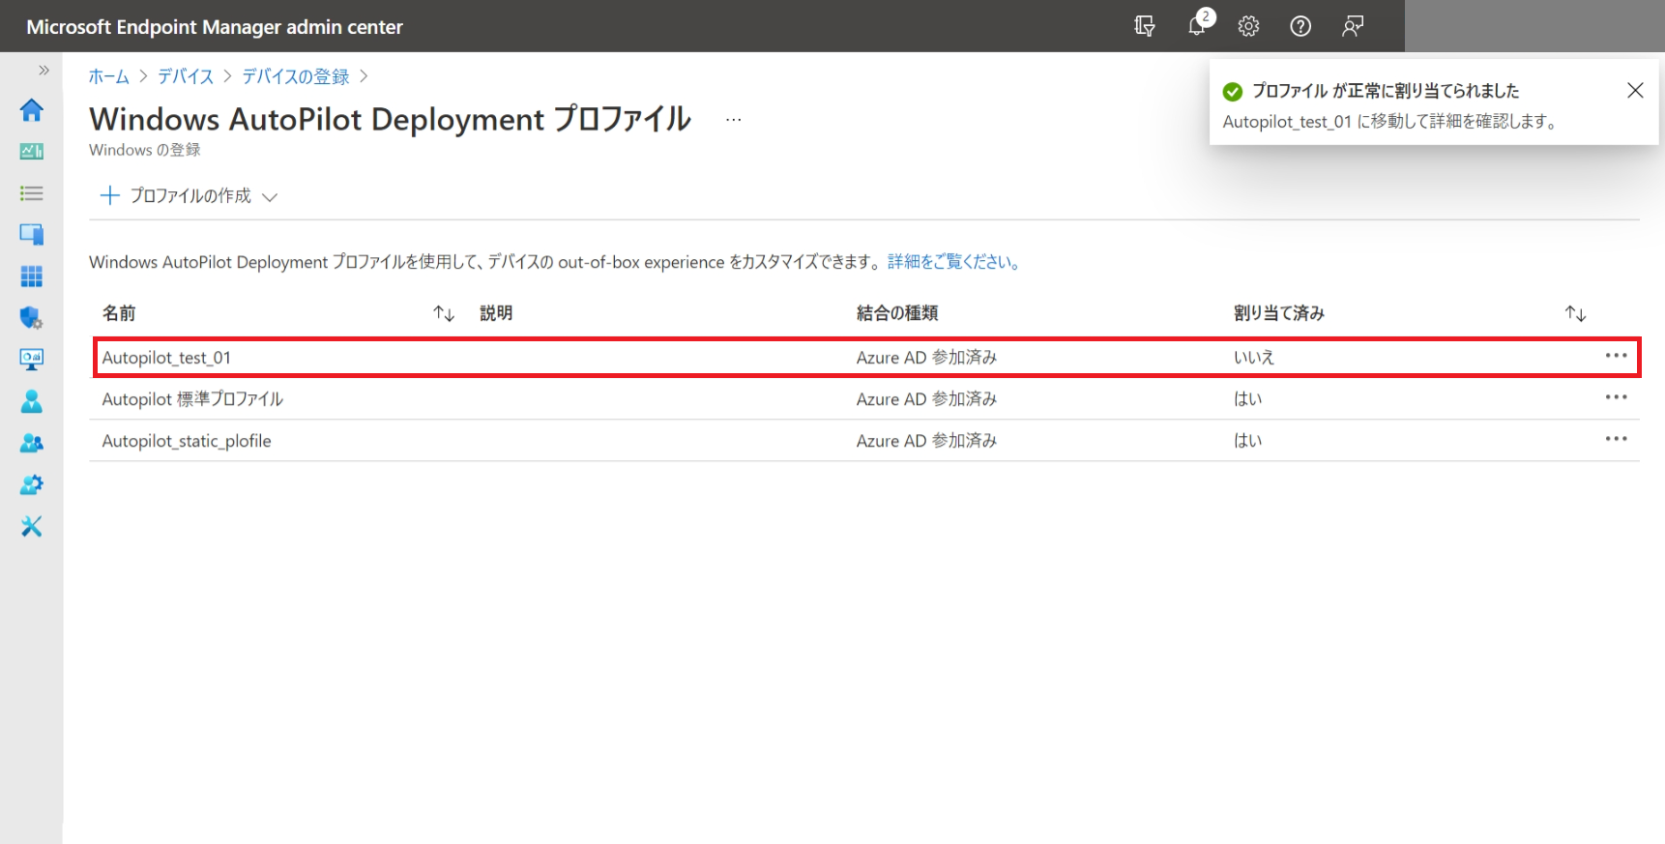This screenshot has height=844, width=1665.
Task: Open All services list icon
Action: [x=31, y=193]
